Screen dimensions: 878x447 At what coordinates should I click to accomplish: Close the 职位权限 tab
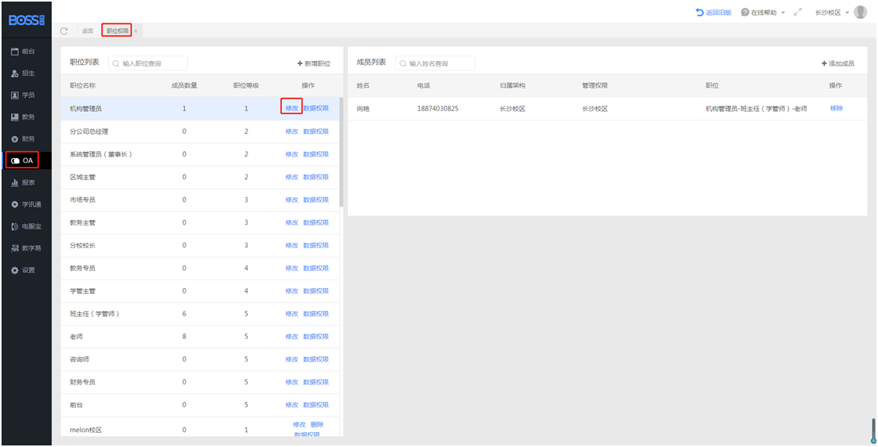click(135, 31)
